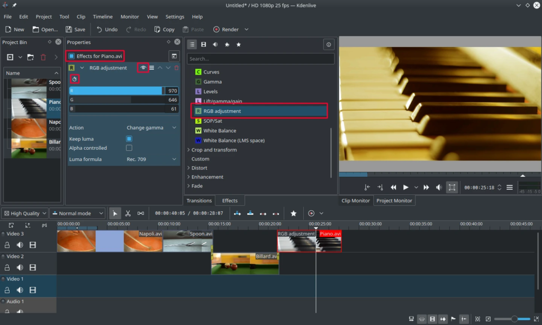
Task: Switch to the Project Monitor tab
Action: [394, 201]
